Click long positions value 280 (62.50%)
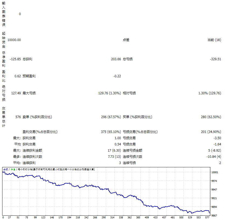The width and height of the screenshot is (226, 220). [211, 117]
